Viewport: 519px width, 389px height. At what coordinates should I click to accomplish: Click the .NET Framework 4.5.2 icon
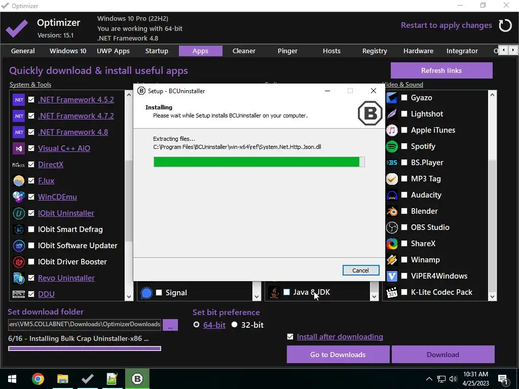tap(19, 100)
